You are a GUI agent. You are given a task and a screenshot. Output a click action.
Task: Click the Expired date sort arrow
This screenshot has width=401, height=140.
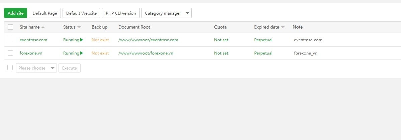283,27
